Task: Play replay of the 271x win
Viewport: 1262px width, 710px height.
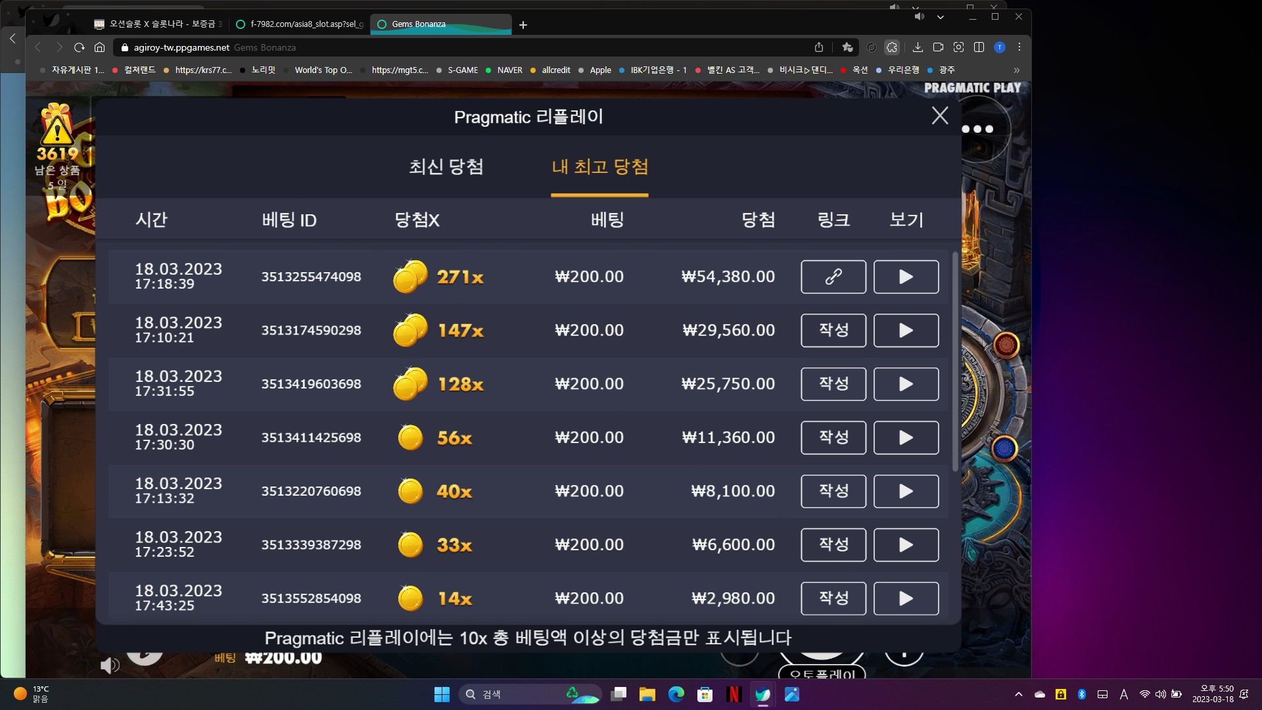Action: (x=906, y=277)
